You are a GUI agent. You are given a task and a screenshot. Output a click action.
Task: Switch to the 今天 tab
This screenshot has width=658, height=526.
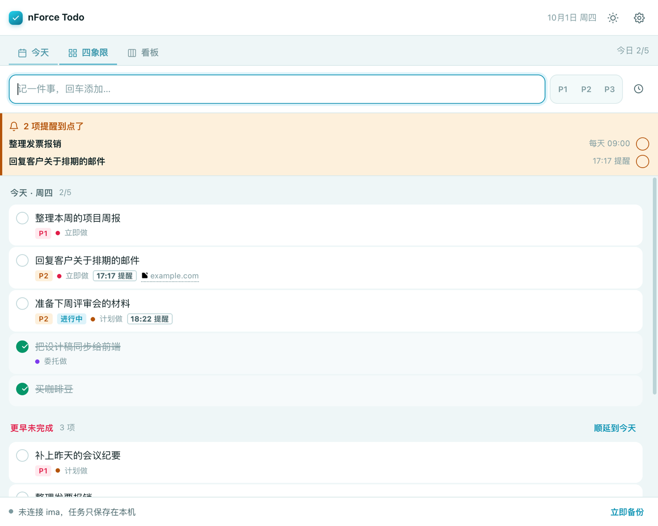click(x=33, y=53)
